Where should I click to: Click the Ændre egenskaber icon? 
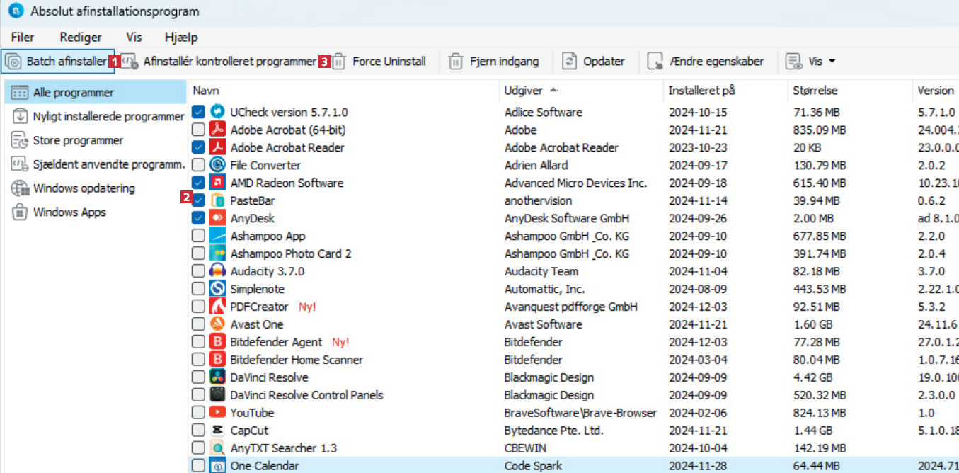click(x=655, y=62)
